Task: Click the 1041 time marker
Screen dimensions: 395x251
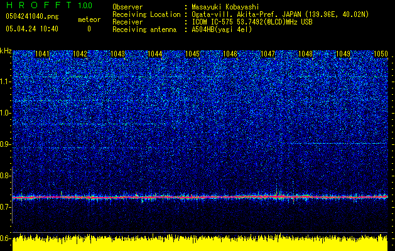Action: point(42,54)
